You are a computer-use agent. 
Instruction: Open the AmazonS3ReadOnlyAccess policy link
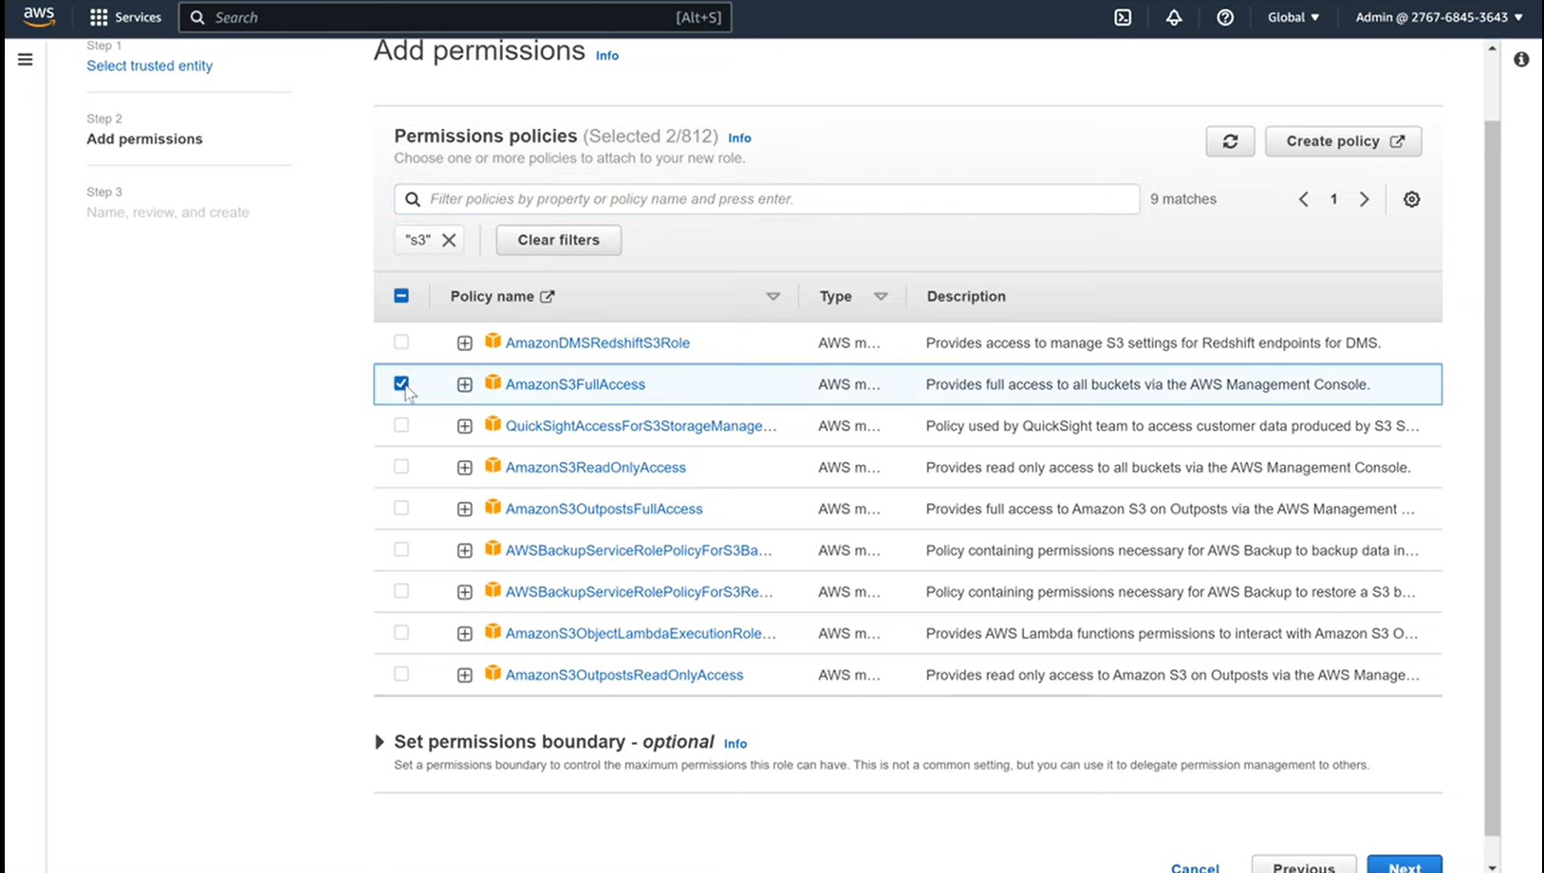click(x=595, y=468)
